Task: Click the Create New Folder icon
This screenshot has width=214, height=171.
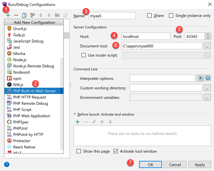Action: point(57,15)
